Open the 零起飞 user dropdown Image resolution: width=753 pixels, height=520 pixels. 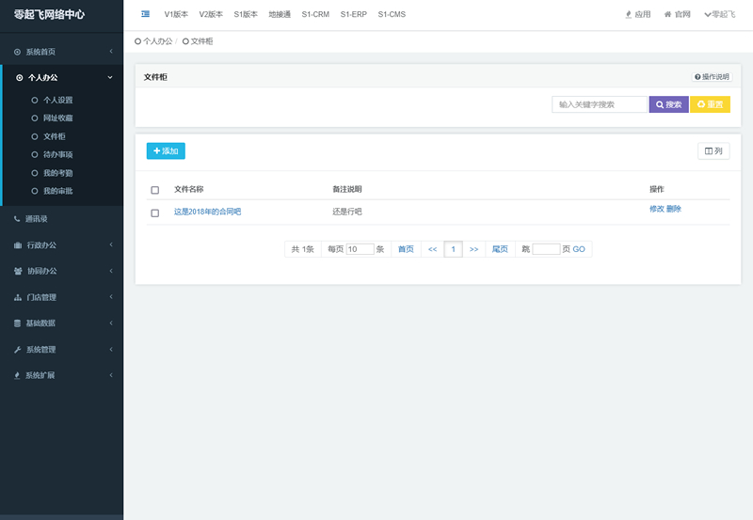coord(719,14)
